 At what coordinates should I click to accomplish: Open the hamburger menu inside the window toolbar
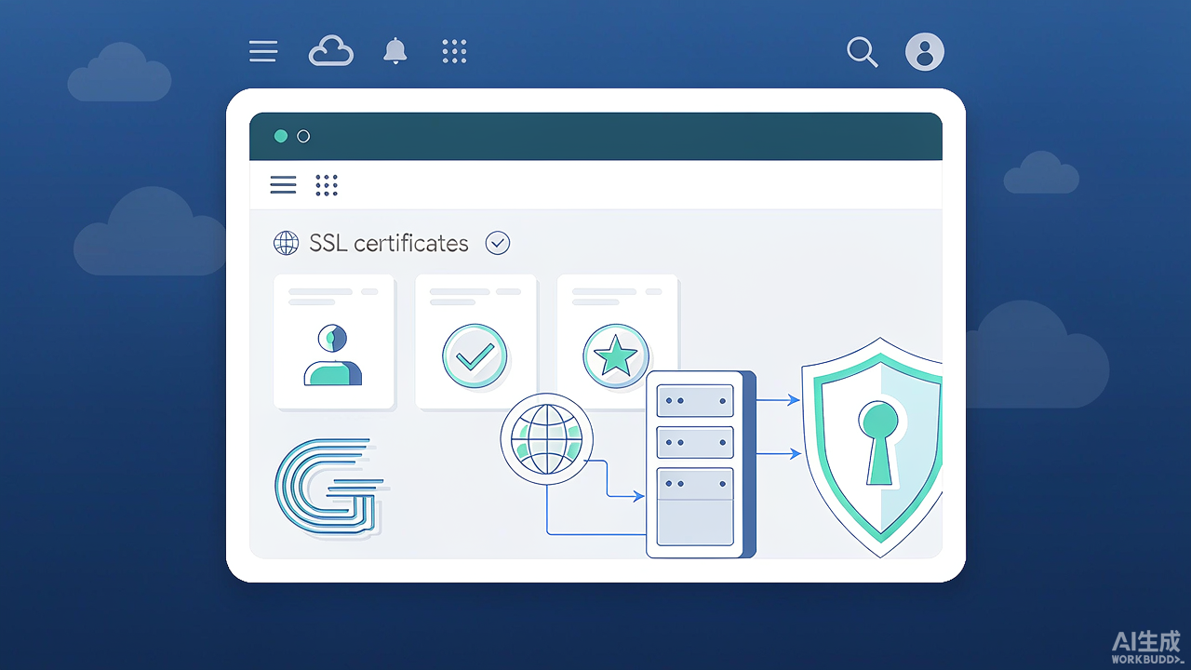coord(283,184)
